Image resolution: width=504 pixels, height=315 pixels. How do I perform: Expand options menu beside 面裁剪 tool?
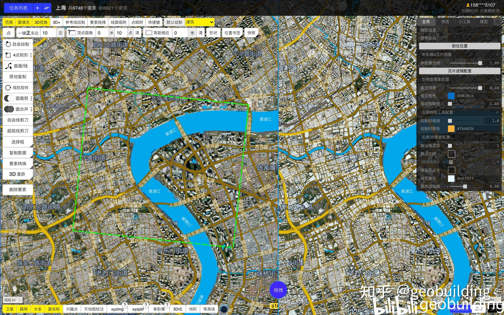31,98
